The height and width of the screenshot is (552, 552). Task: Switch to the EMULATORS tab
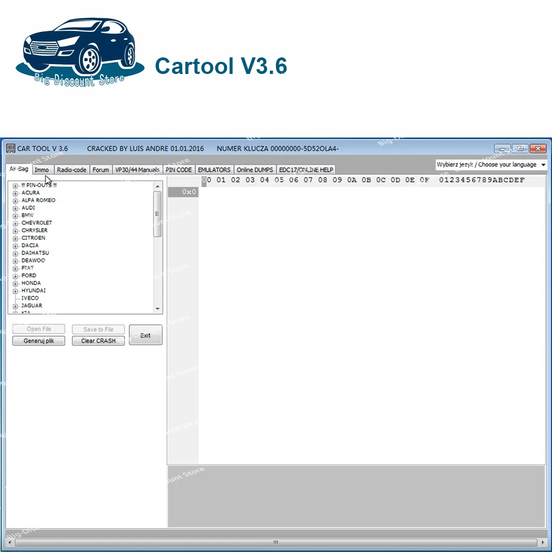214,170
